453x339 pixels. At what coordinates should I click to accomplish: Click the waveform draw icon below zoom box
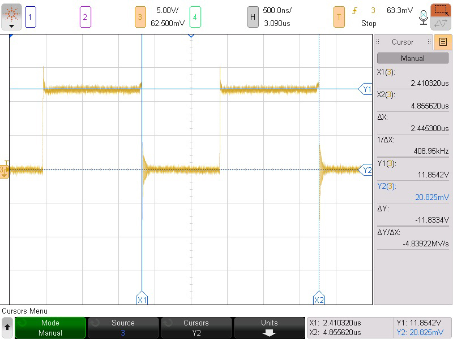[x=441, y=23]
